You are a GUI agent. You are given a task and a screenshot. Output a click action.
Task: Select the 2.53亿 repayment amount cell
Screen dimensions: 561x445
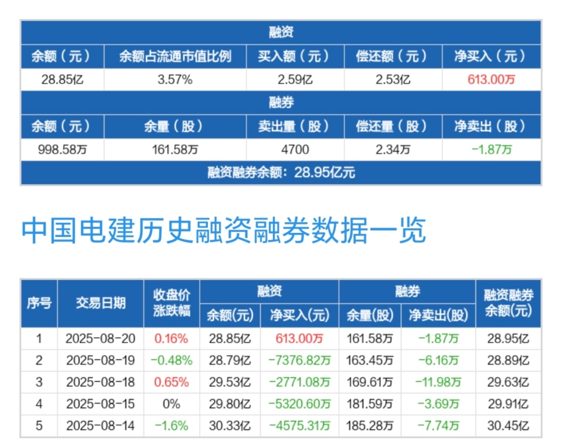click(x=393, y=79)
